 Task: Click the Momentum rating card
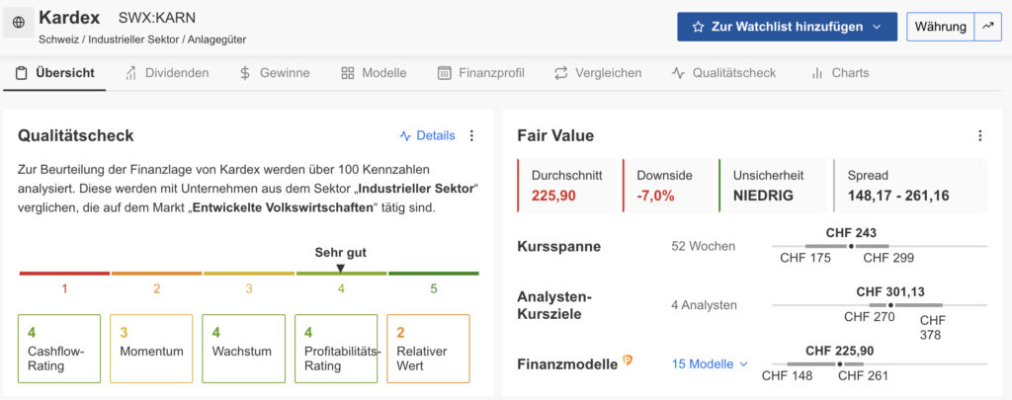[x=151, y=349]
